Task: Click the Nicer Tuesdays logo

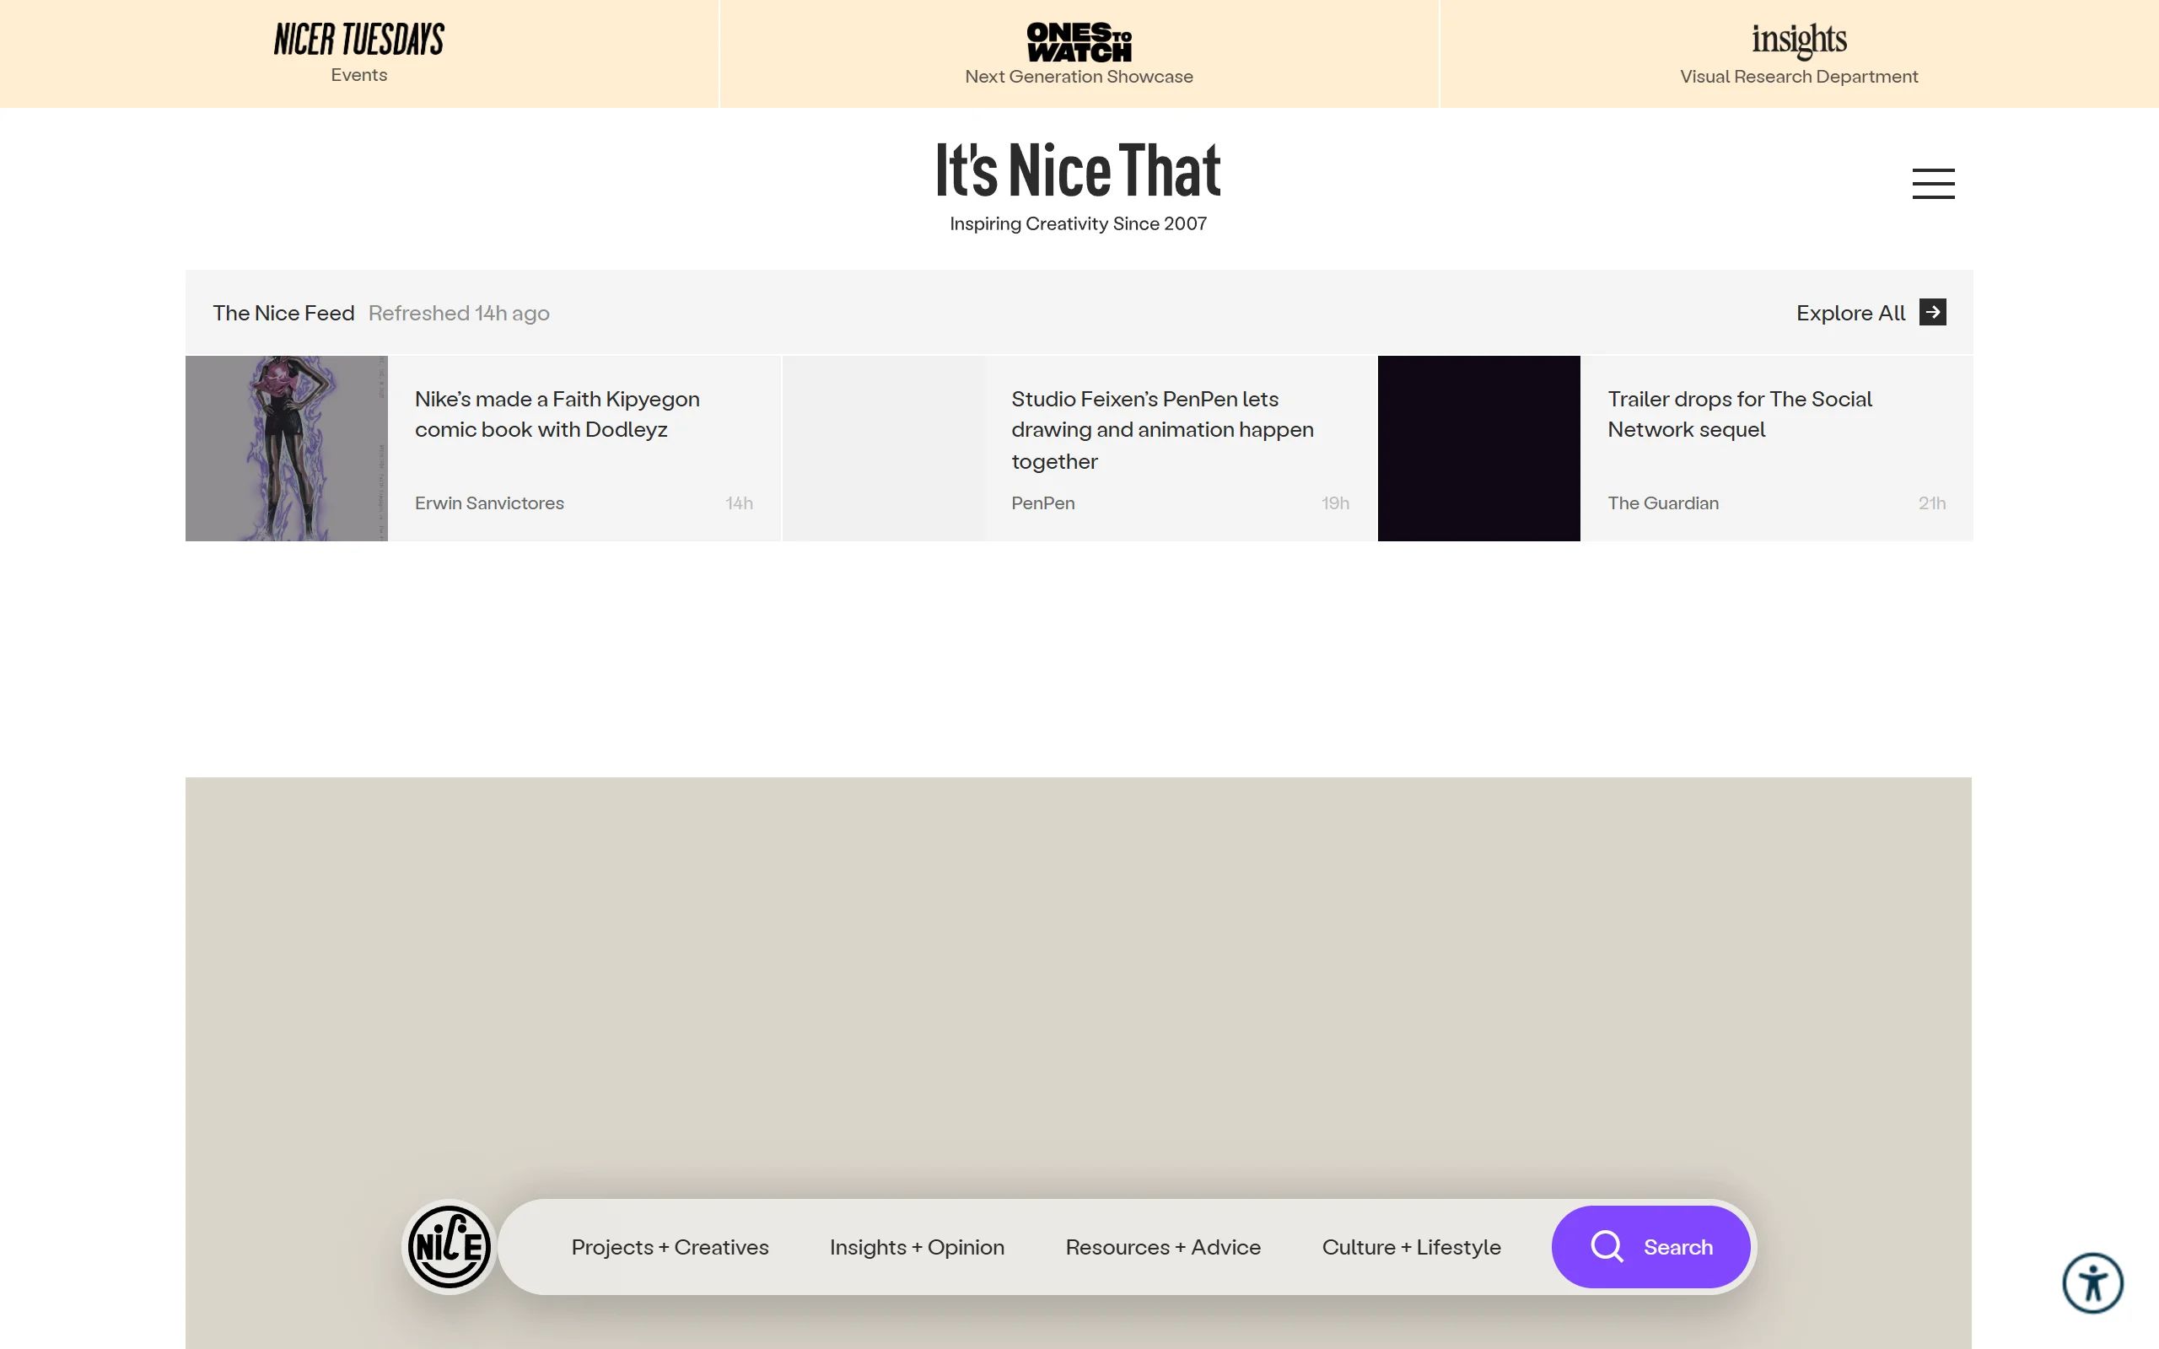Action: [x=358, y=40]
